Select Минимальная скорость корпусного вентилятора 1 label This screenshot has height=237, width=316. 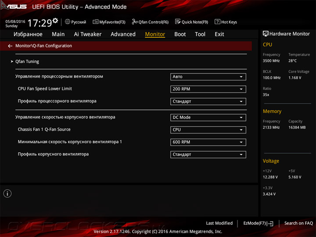70,142
